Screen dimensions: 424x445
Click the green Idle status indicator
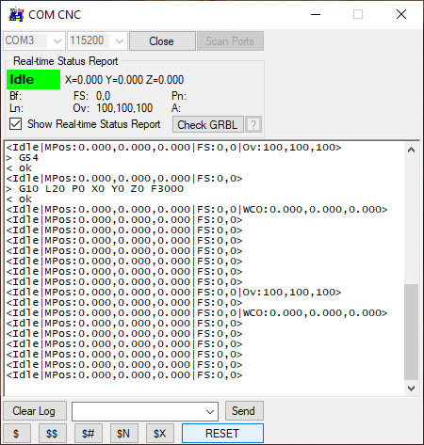[33, 80]
